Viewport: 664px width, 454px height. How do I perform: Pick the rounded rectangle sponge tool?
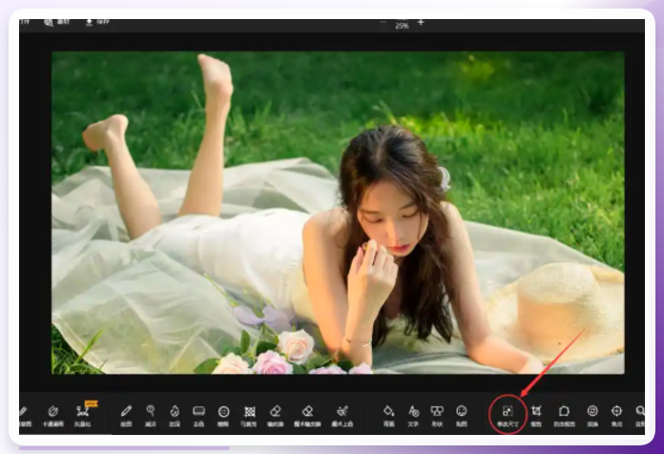(x=198, y=416)
